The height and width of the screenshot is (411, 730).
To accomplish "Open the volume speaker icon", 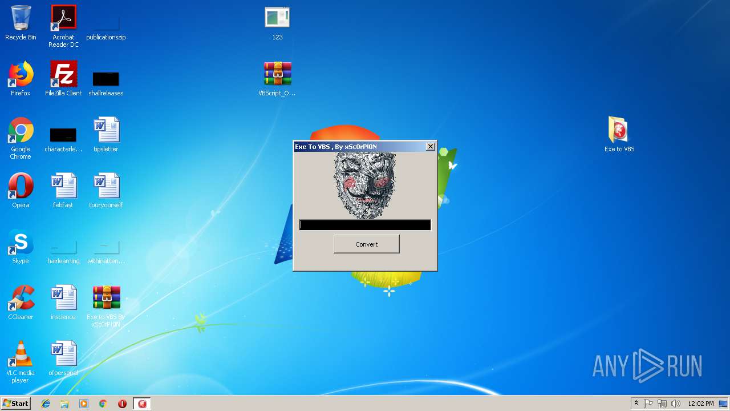I will click(x=676, y=404).
